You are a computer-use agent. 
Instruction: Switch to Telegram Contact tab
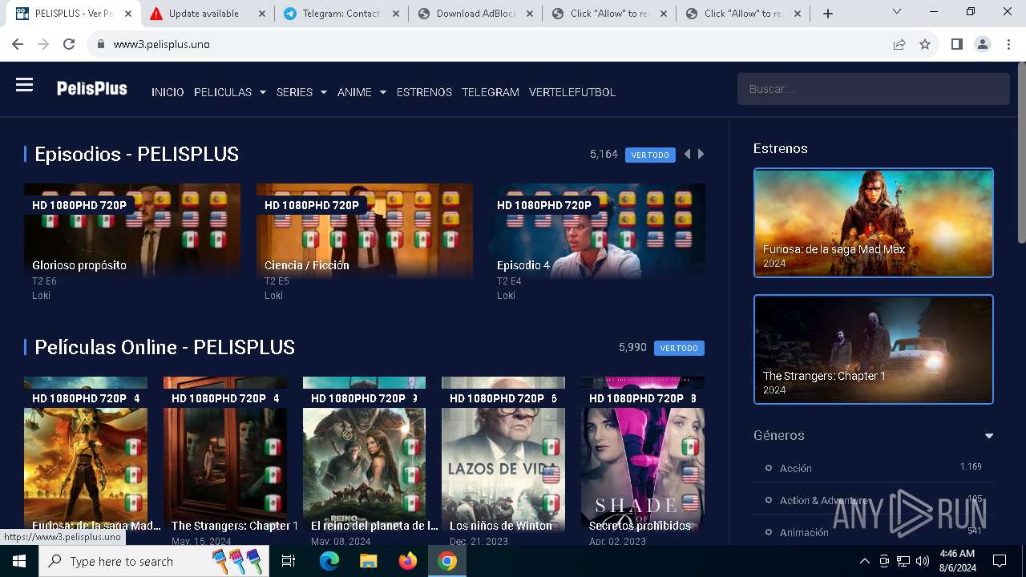pos(340,14)
